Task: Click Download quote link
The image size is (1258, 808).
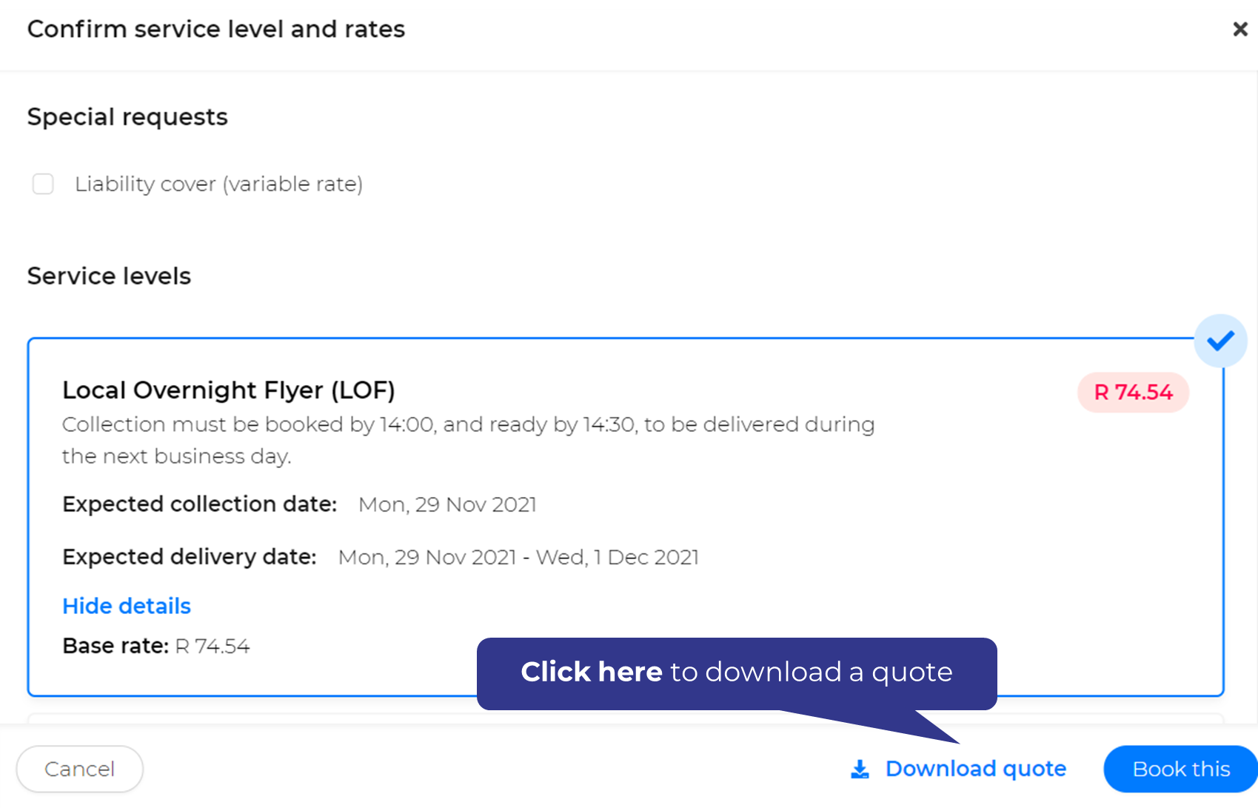Action: 976,769
